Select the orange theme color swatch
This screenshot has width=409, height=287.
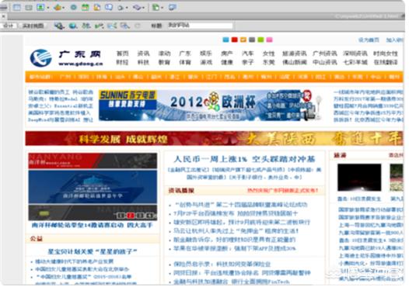click(x=243, y=40)
